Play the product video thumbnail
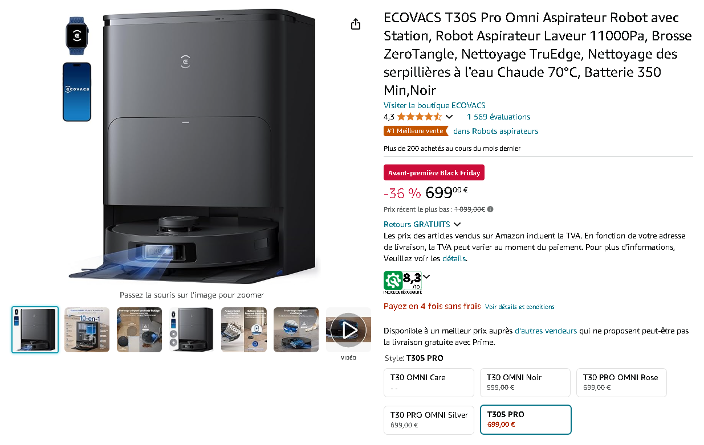The image size is (704, 445). (348, 329)
